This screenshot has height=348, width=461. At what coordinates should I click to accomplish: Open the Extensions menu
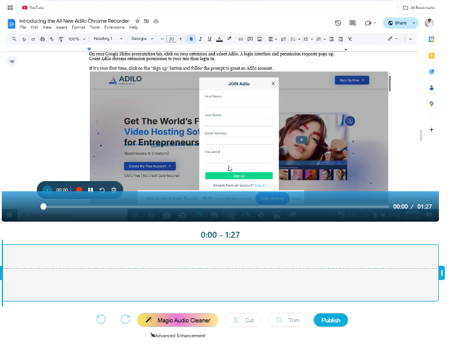(x=114, y=27)
